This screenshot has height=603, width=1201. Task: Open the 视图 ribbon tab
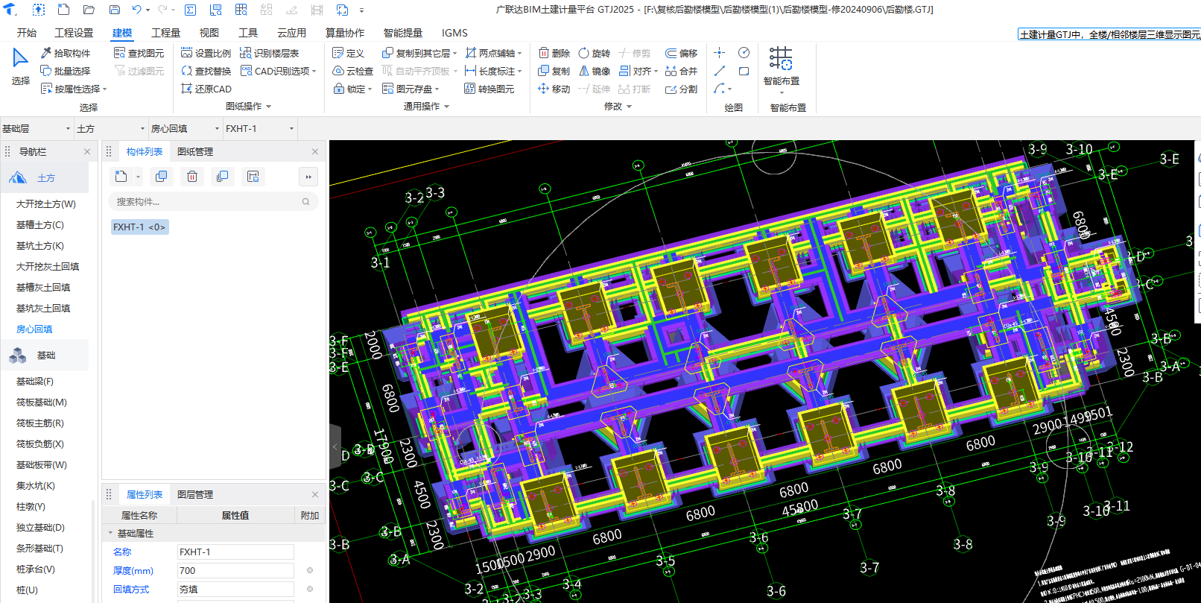tap(209, 33)
